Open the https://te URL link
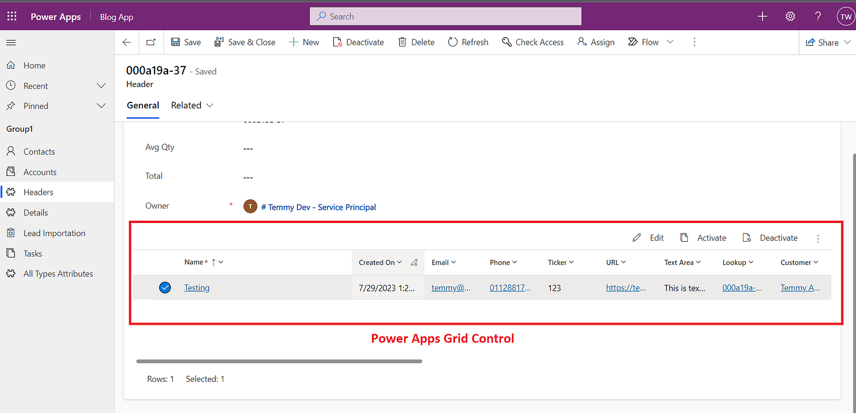856x413 pixels. coord(626,288)
